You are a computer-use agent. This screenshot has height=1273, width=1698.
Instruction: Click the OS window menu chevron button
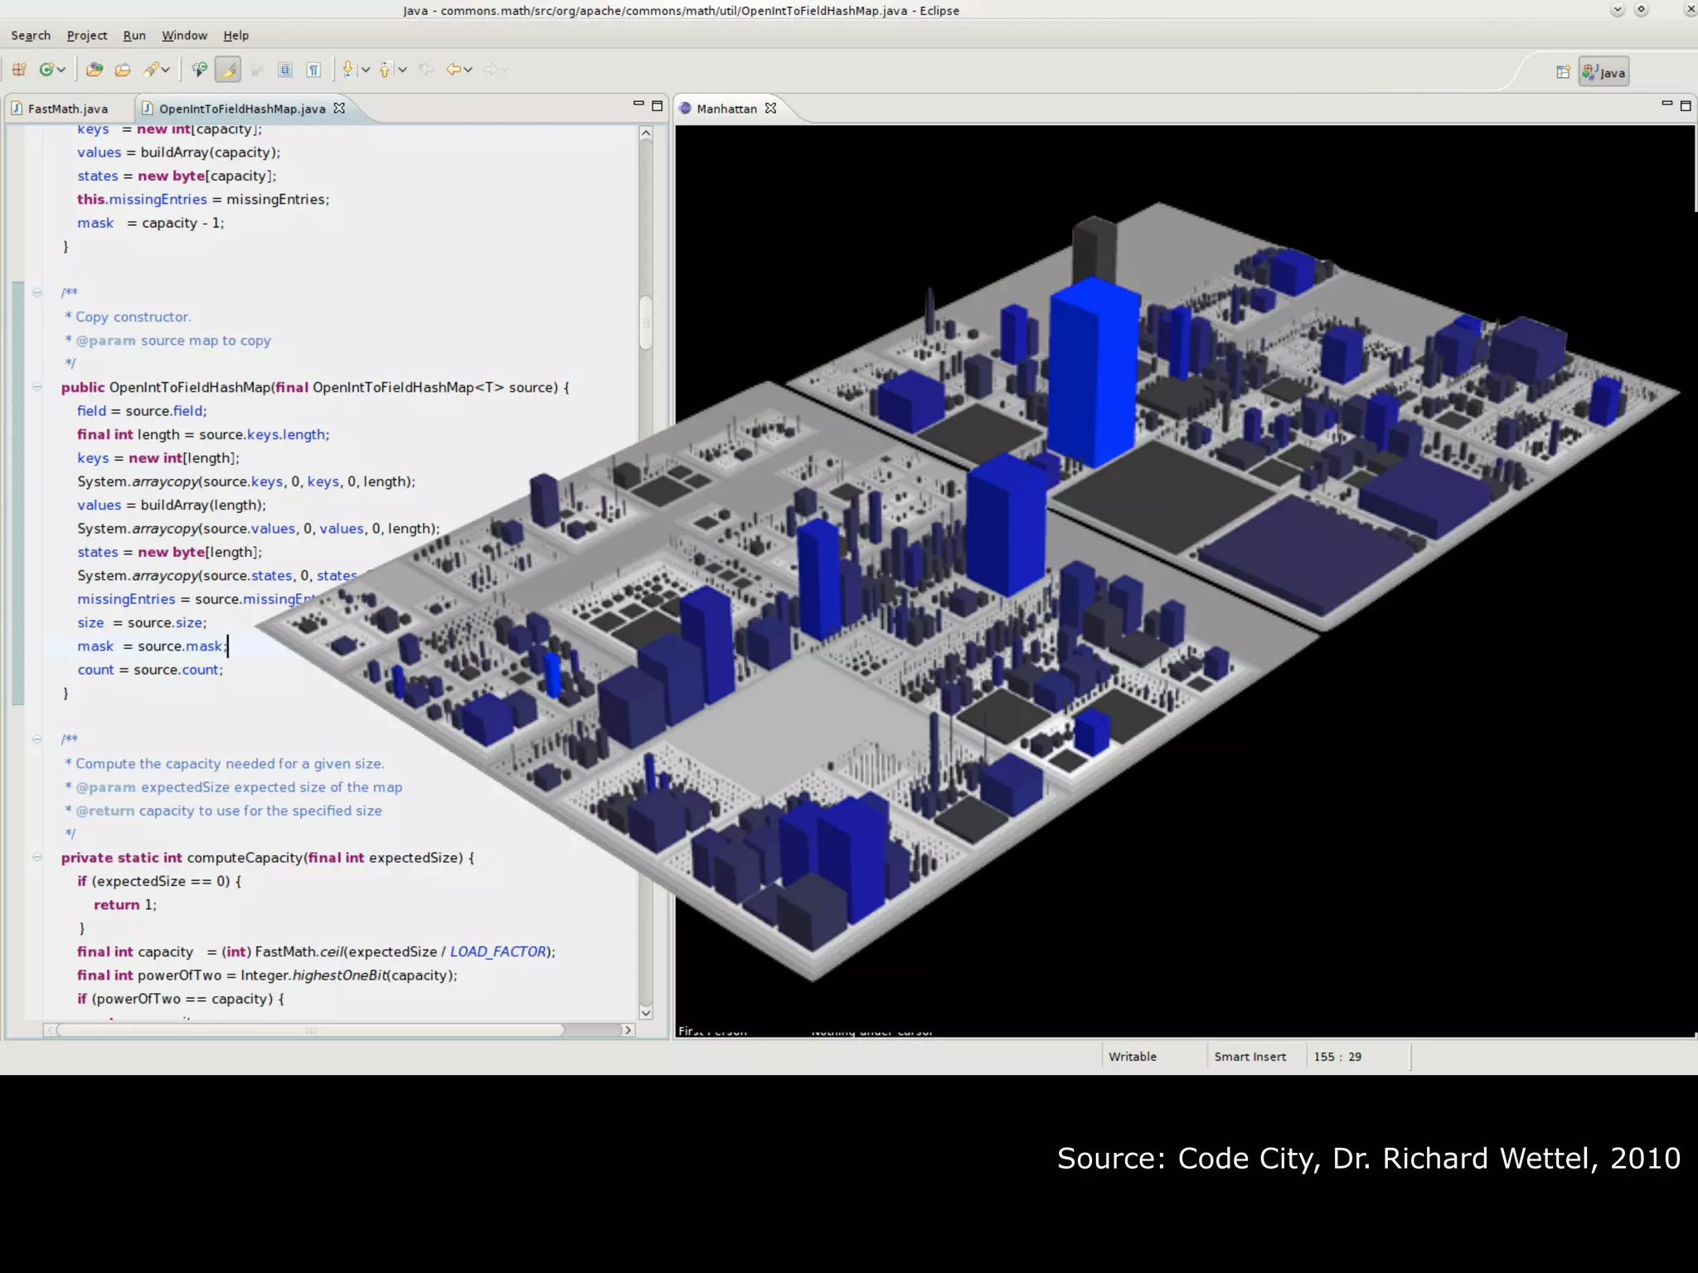(1618, 10)
